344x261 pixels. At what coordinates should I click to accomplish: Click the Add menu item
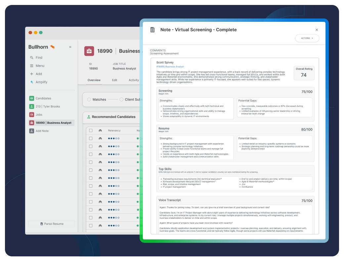click(39, 74)
